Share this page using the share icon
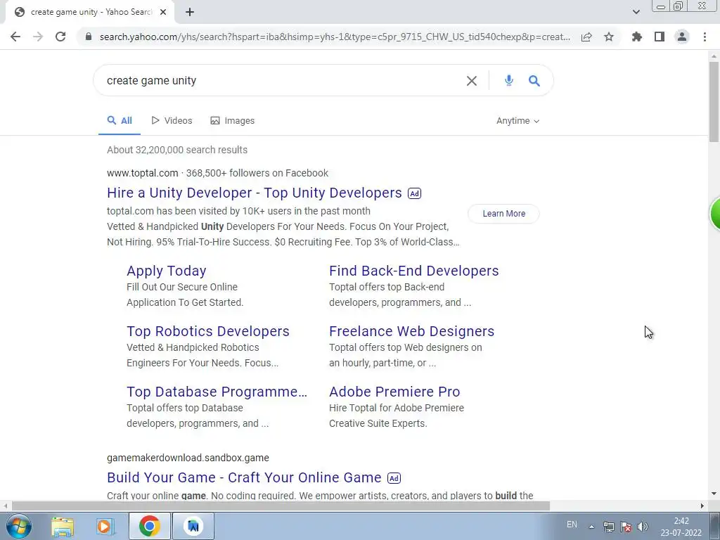The image size is (720, 540). (x=586, y=37)
